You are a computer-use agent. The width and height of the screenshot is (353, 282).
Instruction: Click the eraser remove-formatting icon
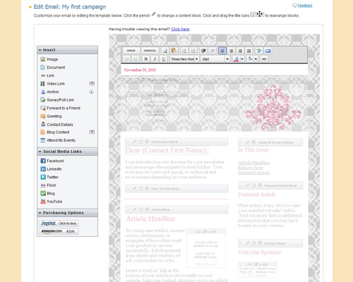165,51
